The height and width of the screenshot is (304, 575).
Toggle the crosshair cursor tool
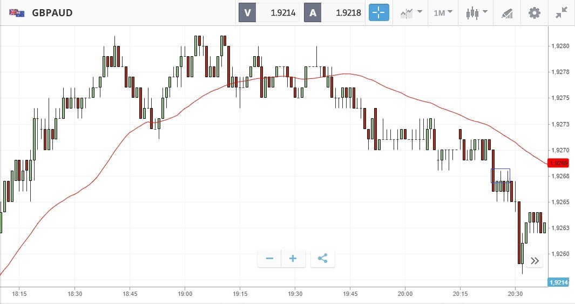click(x=378, y=12)
